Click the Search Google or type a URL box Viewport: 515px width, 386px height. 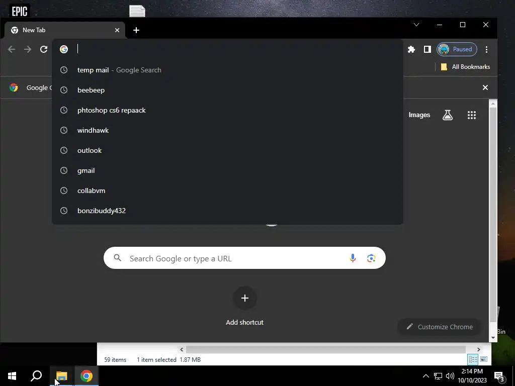click(x=244, y=258)
